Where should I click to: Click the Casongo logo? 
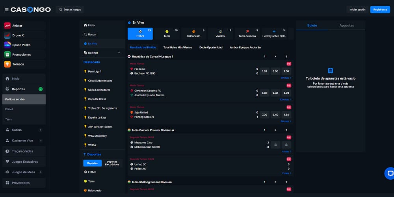pos(31,9)
